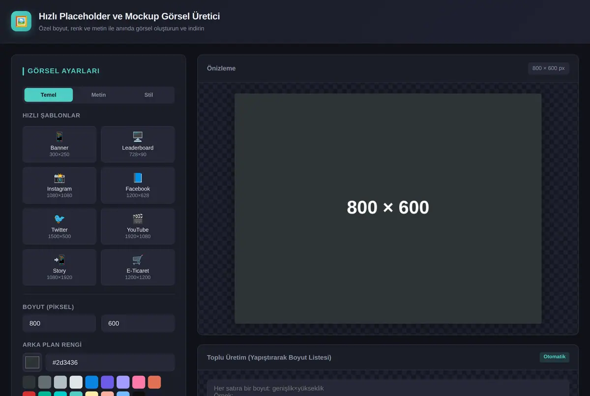This screenshot has height=396, width=590.
Task: Pick the bright blue swatch
Action: (92, 382)
